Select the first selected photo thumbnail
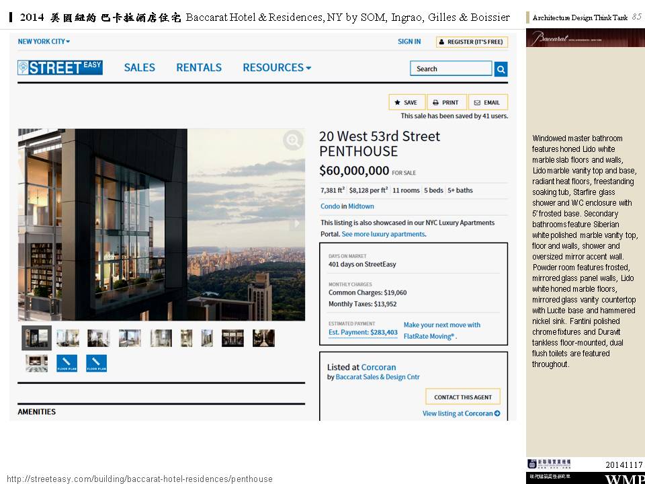This screenshot has width=645, height=484. point(36,337)
